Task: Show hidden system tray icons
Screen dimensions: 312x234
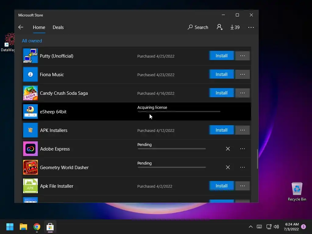Action: pos(251,227)
